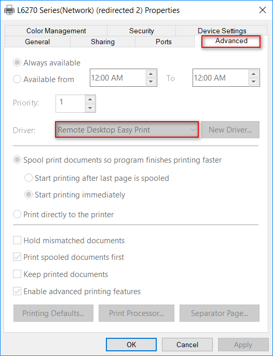Toggle Keep printed documents checkbox

tap(17, 274)
